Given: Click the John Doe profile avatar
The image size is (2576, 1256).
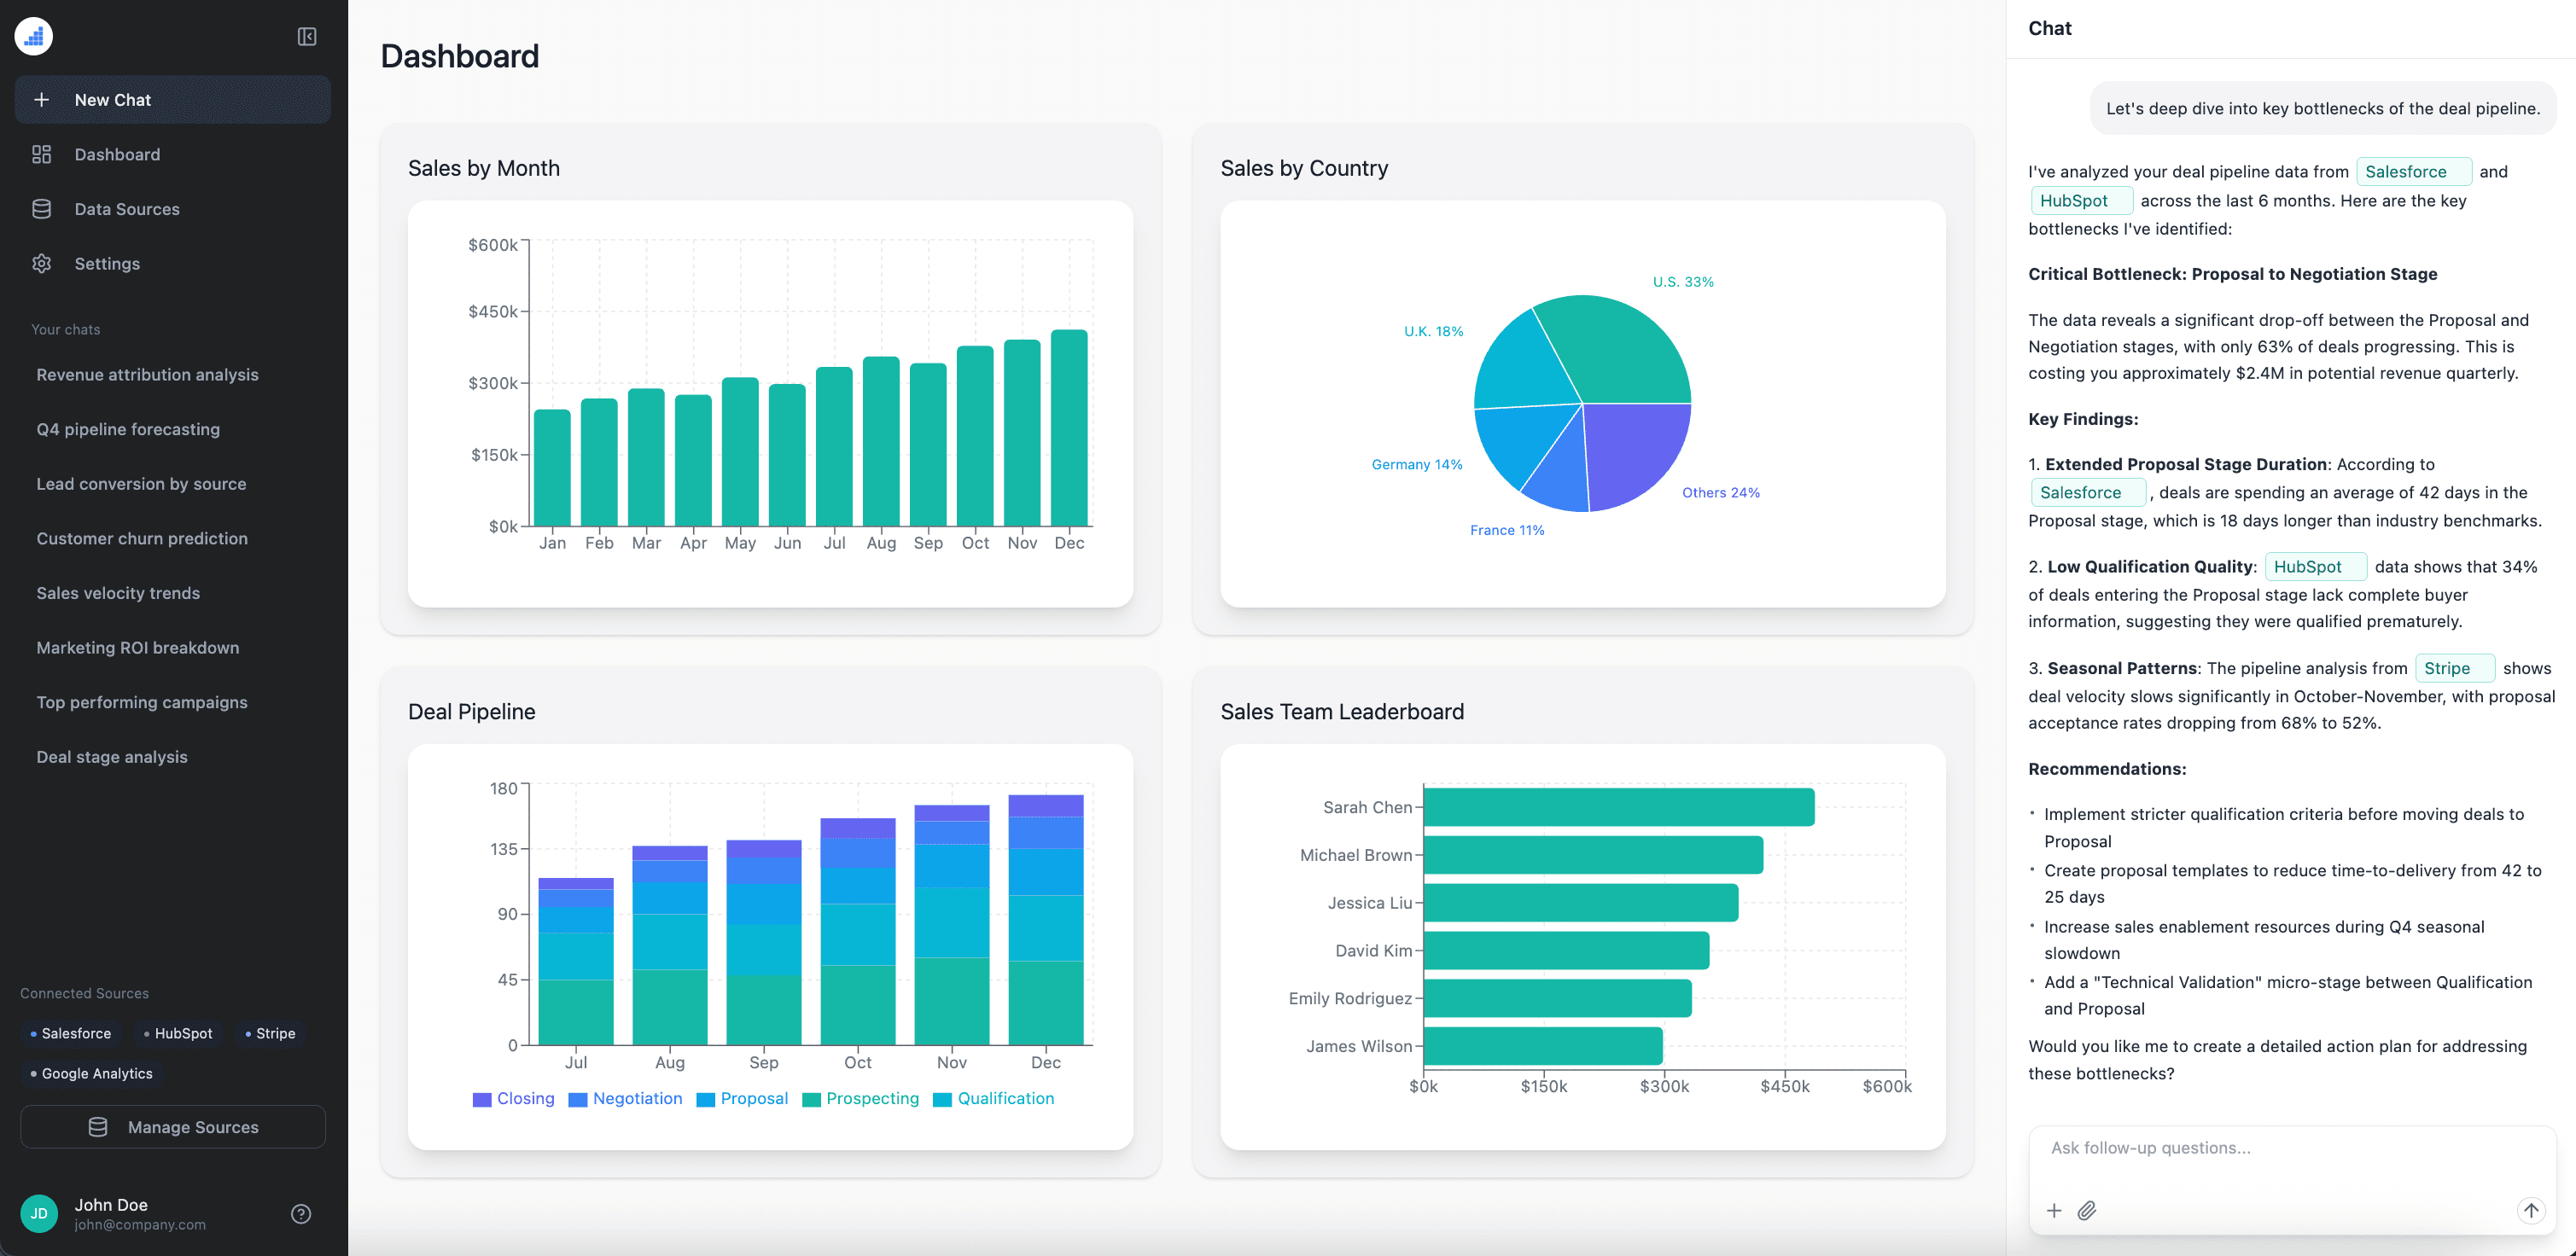Looking at the screenshot, I should click(x=40, y=1213).
